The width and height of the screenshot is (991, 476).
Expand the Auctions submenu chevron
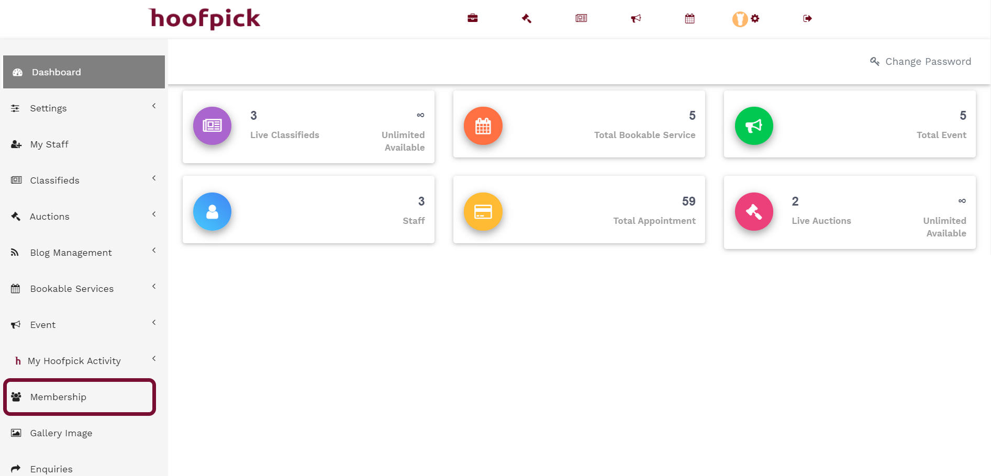154,214
